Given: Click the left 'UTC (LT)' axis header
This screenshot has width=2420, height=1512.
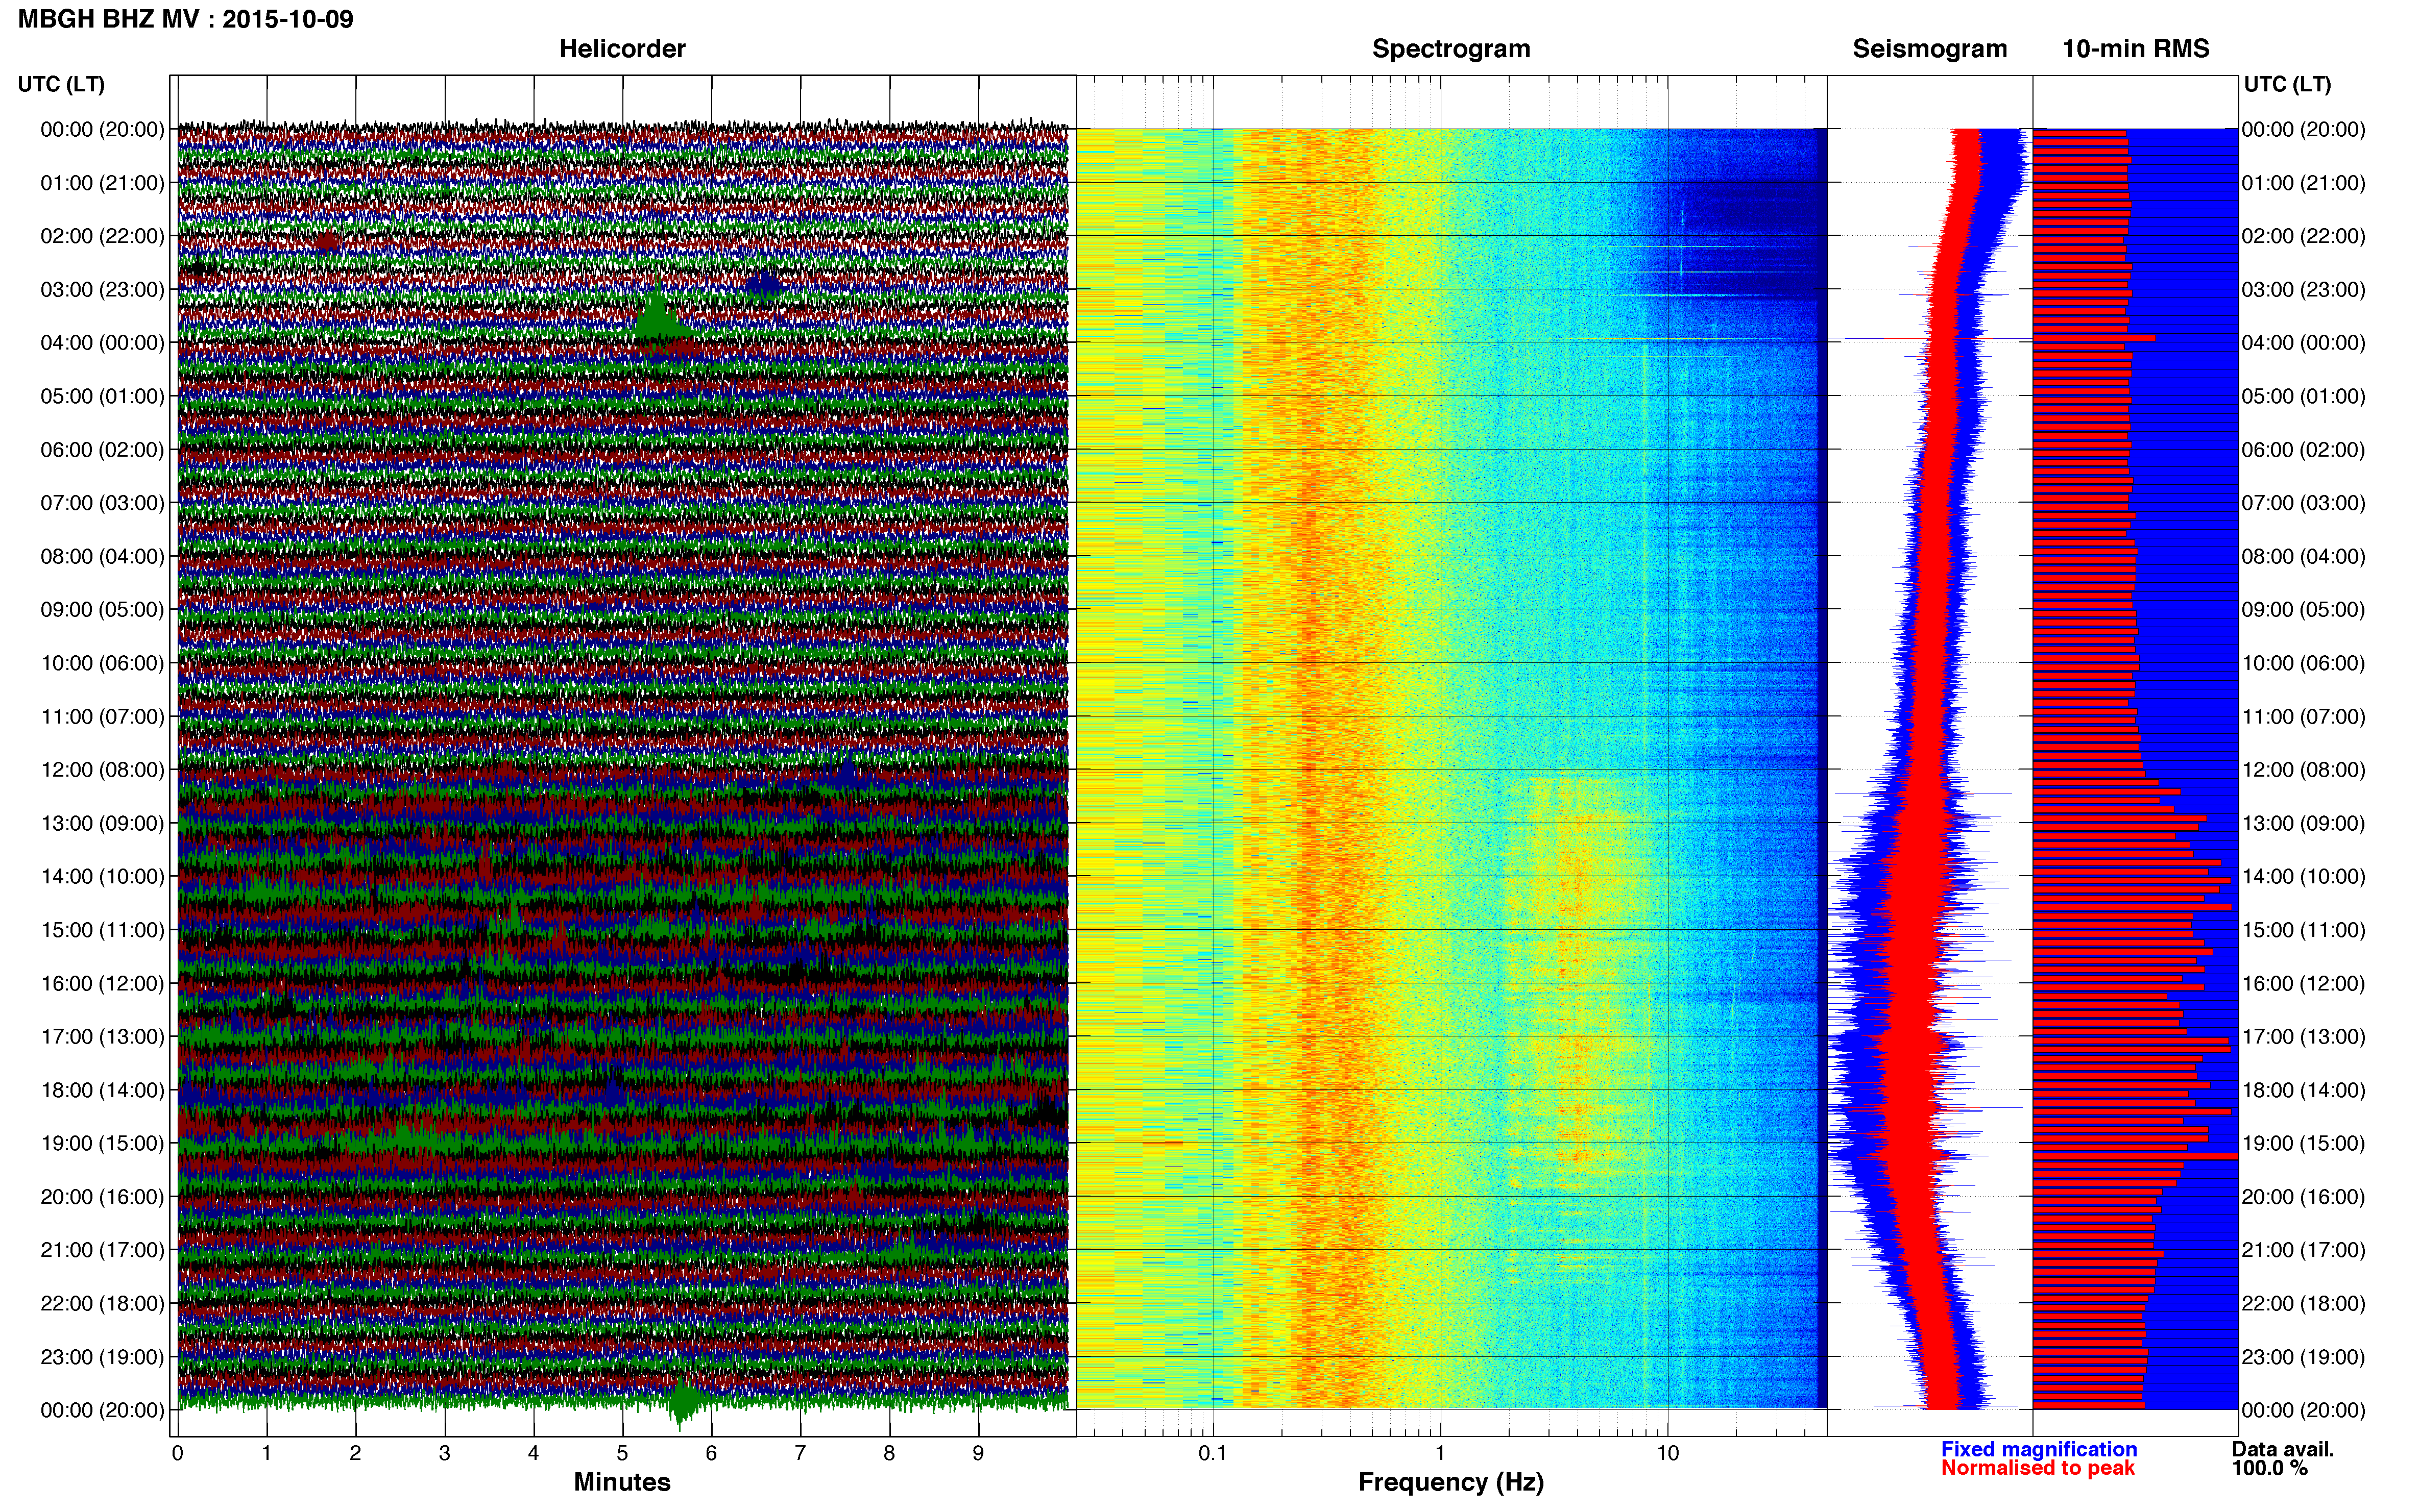Looking at the screenshot, I should click(x=61, y=84).
